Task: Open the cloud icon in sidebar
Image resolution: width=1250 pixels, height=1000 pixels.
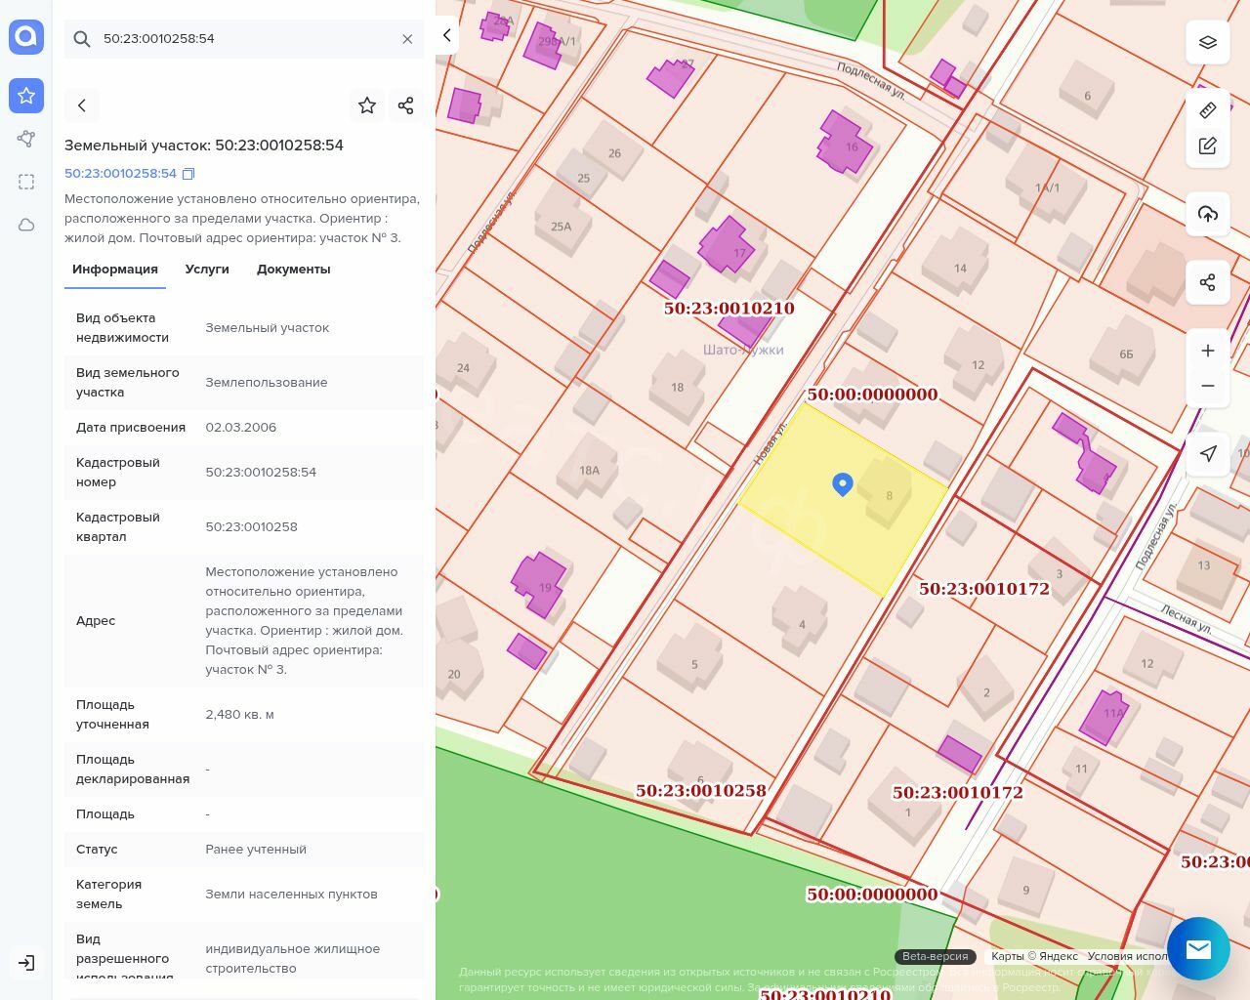Action: (x=26, y=225)
